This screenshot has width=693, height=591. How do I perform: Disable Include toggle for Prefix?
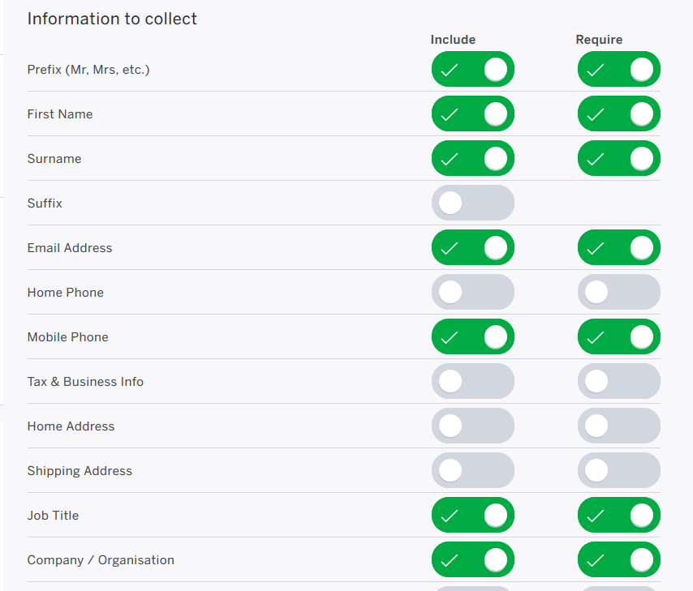click(x=472, y=70)
